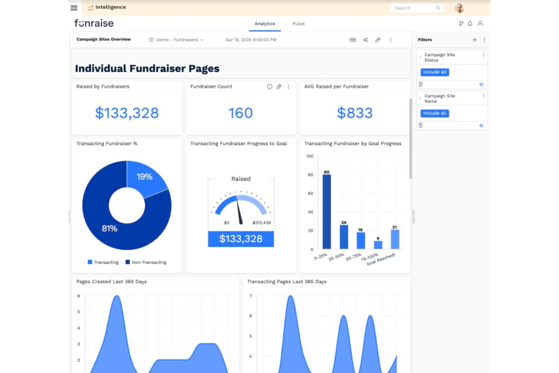559x373 pixels.
Task: Open the notifications bell
Action: click(470, 23)
